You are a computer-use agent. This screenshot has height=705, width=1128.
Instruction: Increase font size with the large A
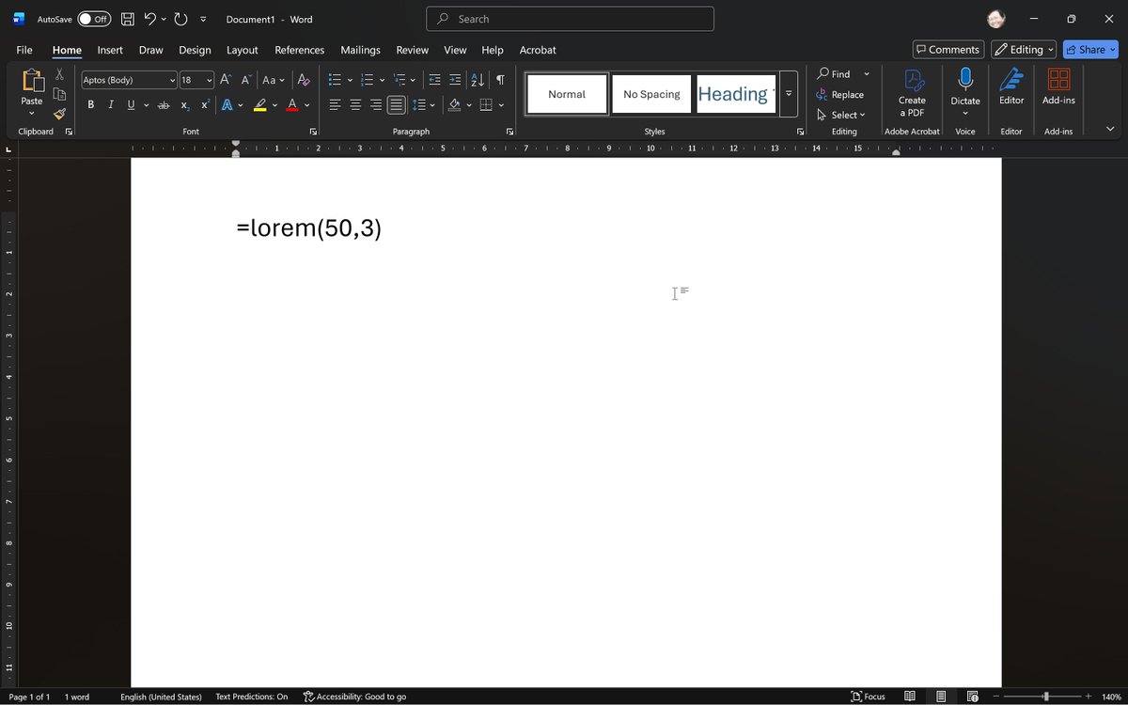(226, 80)
